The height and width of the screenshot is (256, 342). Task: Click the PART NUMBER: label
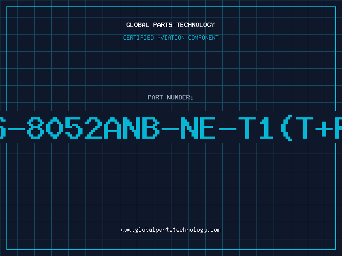click(171, 97)
